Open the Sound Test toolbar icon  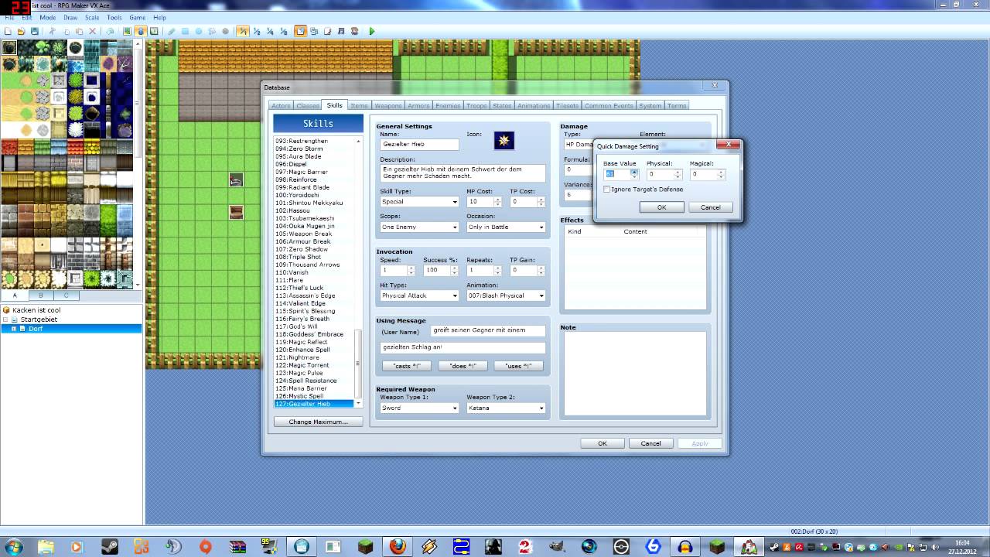(x=341, y=31)
